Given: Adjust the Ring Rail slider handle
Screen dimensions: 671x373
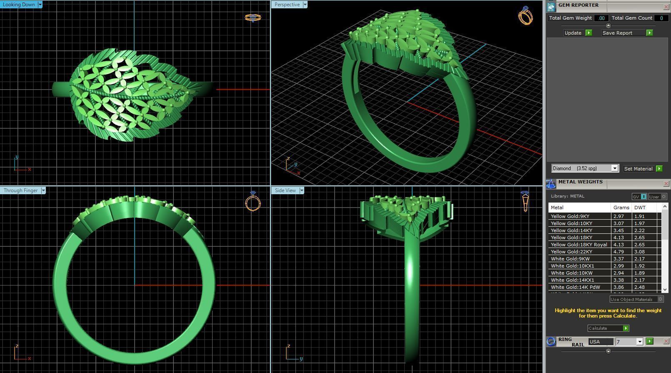Looking at the screenshot, I should click(x=608, y=351).
